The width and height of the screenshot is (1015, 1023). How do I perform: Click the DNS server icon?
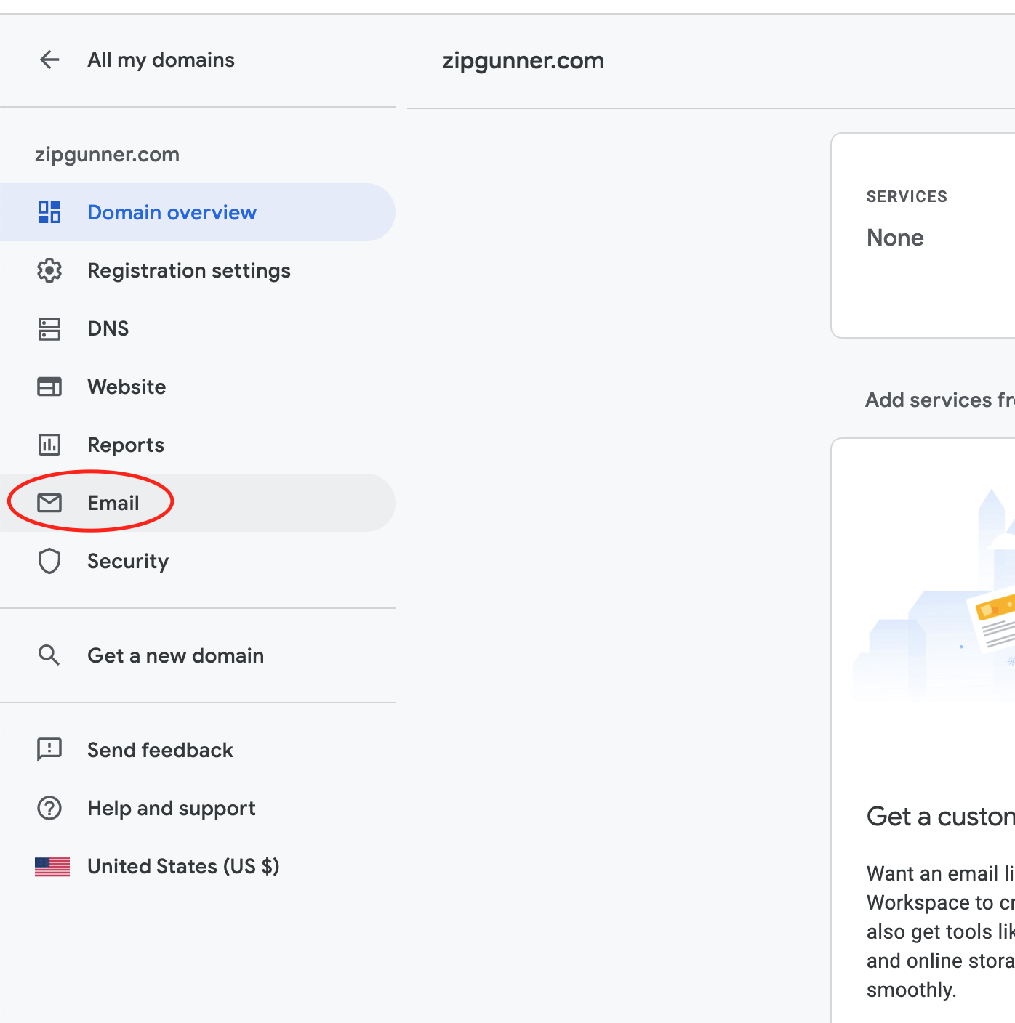coord(49,328)
